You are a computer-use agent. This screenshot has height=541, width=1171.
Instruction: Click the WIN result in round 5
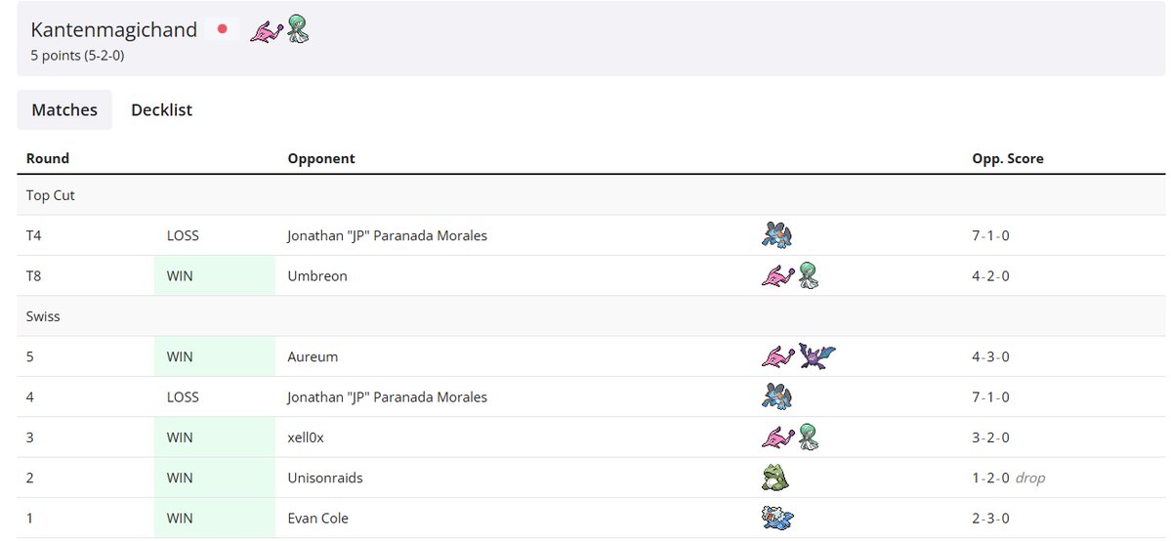180,356
